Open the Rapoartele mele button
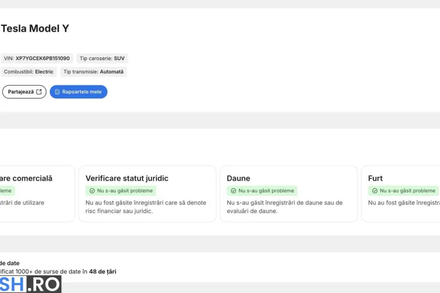Image resolution: width=440 pixels, height=293 pixels. click(79, 92)
